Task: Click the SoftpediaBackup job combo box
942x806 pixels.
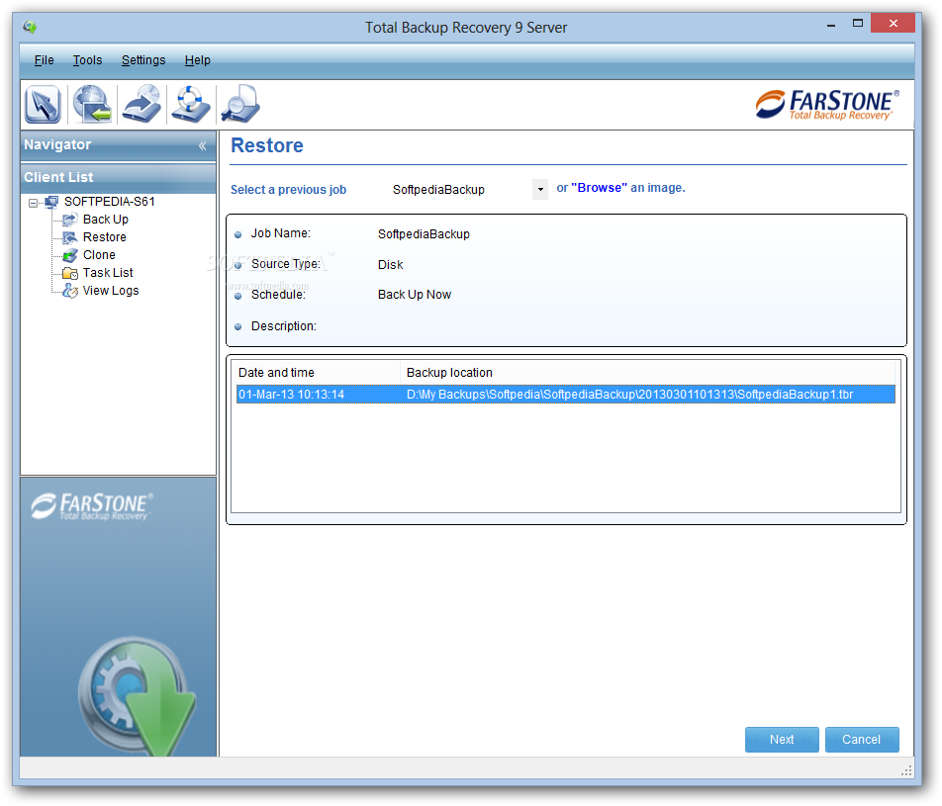Action: pyautogui.click(x=468, y=189)
